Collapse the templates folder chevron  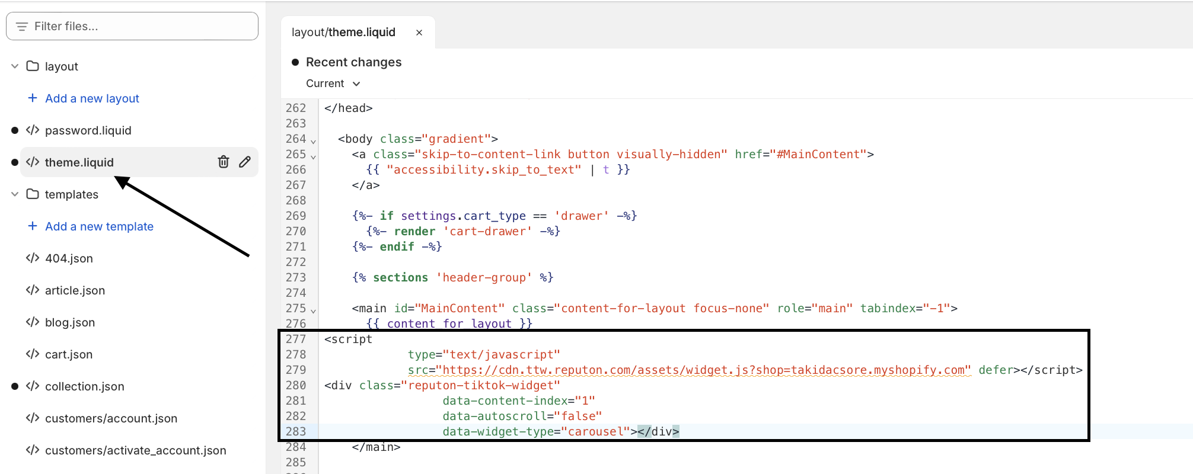[x=15, y=194]
